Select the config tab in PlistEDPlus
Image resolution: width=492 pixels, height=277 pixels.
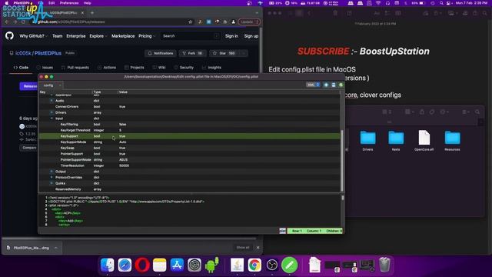pyautogui.click(x=50, y=85)
